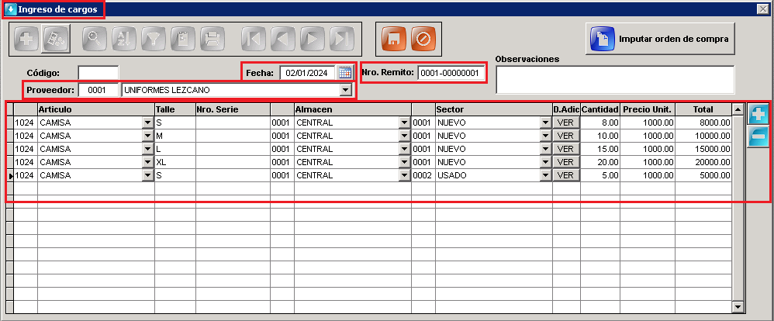Click the Cantidad column header
The image size is (774, 321).
coord(600,109)
